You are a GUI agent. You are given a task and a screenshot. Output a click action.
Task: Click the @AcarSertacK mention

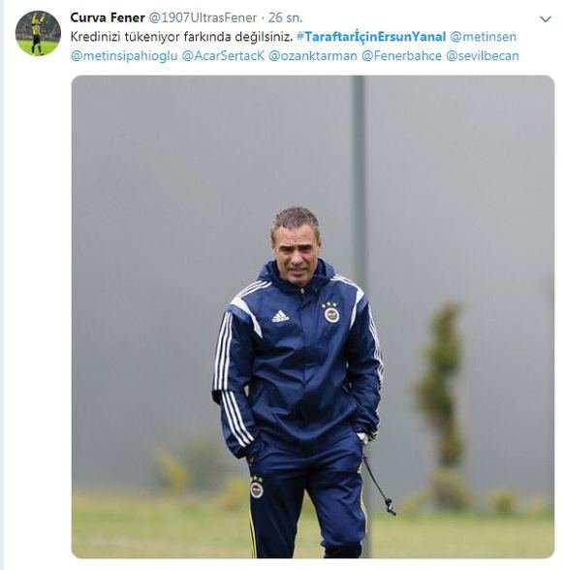(x=223, y=55)
